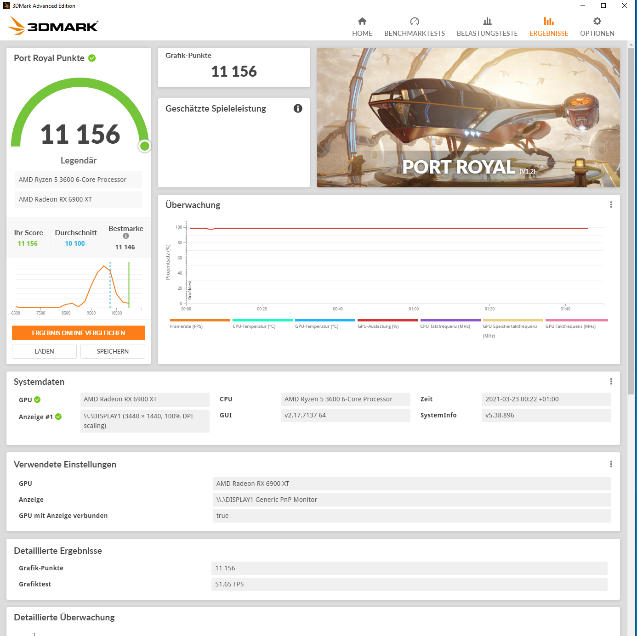Viewport: 637px width, 636px height.
Task: Click GUI version v2.17.7137 64
Action: pyautogui.click(x=346, y=415)
